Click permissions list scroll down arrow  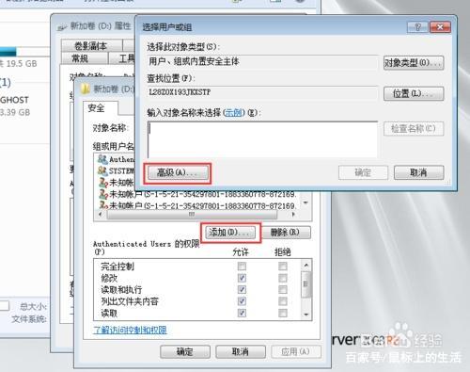coord(306,315)
